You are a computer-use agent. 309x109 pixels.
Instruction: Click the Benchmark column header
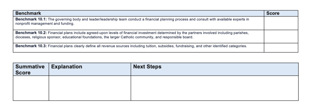[x=139, y=13]
